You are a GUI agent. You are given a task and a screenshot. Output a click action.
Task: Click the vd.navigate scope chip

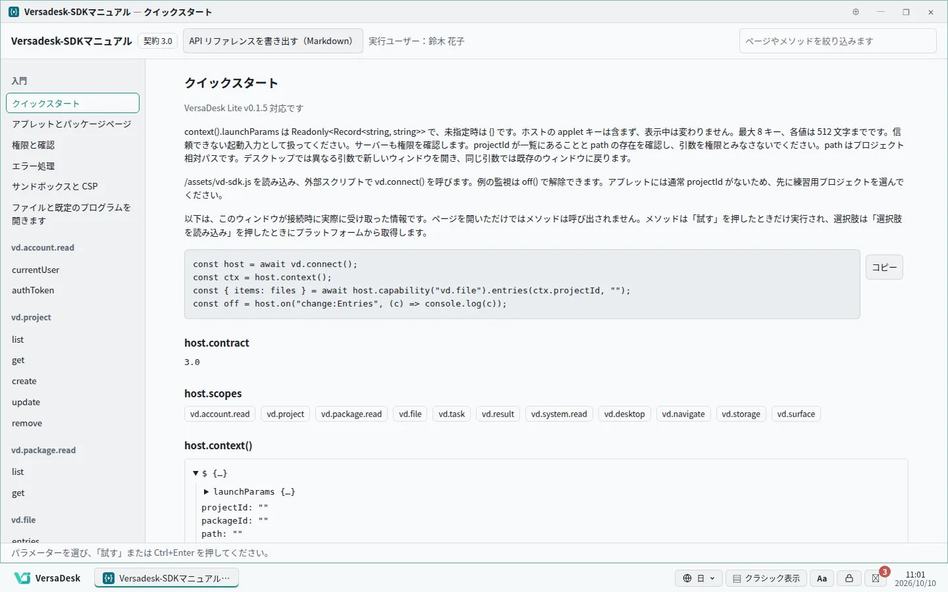coord(683,414)
